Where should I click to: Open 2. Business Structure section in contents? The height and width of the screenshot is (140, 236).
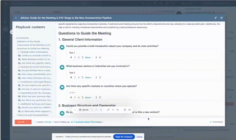pos(35,67)
